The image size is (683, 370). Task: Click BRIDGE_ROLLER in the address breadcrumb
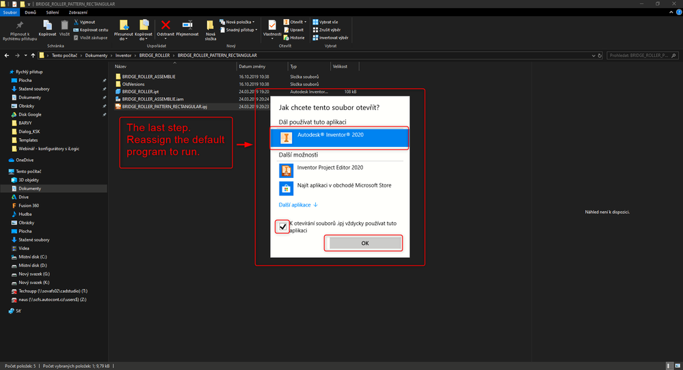pos(155,55)
